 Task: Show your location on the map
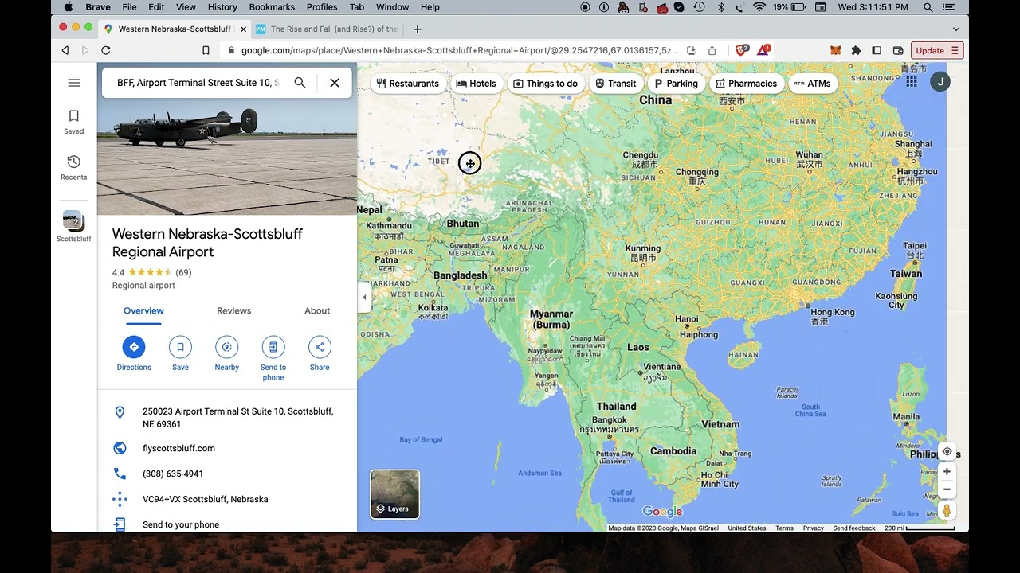click(x=947, y=451)
